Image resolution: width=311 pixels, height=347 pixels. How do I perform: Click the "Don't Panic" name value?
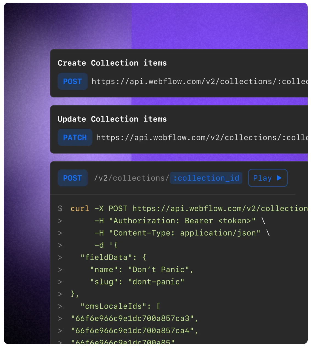(159, 270)
